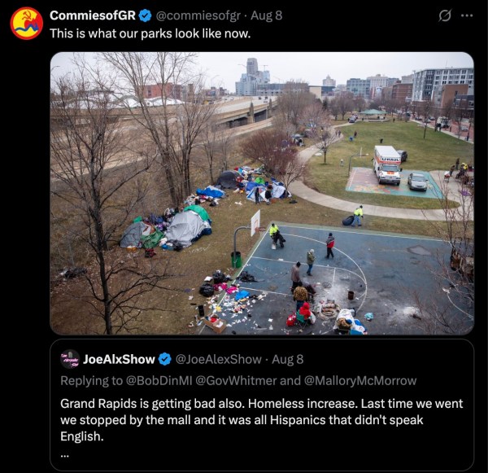The height and width of the screenshot is (473, 488).
Task: Click the top tweet's Aug 8 timestamp
Action: pos(267,15)
